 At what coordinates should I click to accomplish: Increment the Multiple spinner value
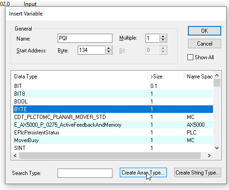163,36
